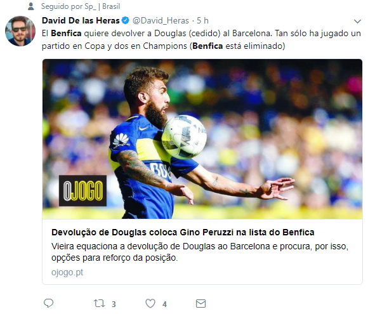Click the blue verified badge
This screenshot has width=368, height=314.
click(x=126, y=20)
